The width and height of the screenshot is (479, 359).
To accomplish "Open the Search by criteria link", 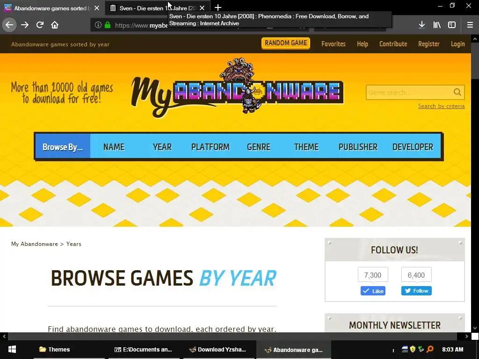I will pyautogui.click(x=442, y=106).
